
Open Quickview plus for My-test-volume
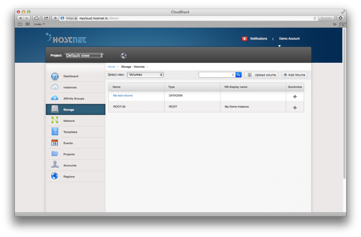click(x=295, y=97)
